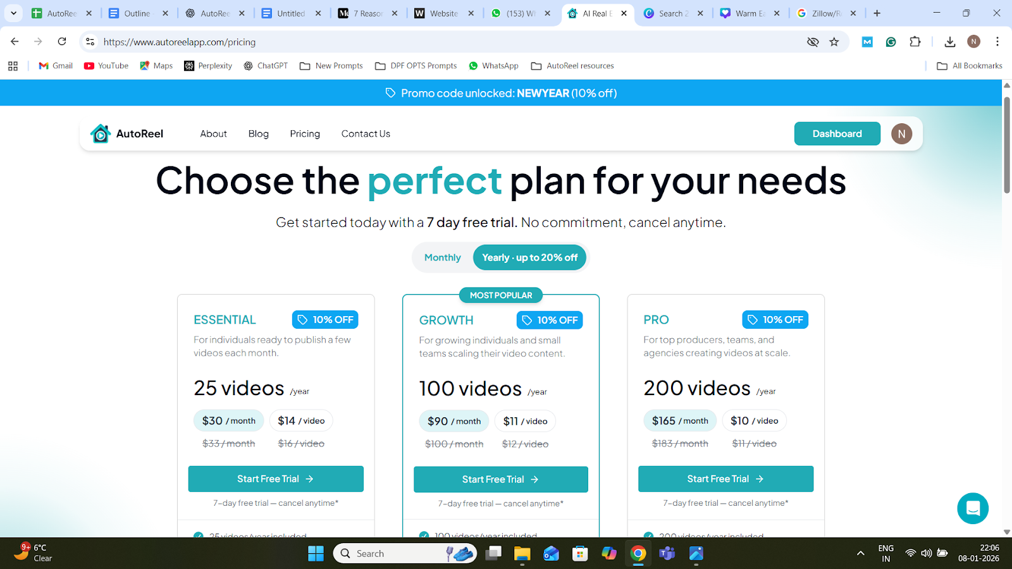1012x569 pixels.
Task: Open the Maps bookmark
Action: 156,66
